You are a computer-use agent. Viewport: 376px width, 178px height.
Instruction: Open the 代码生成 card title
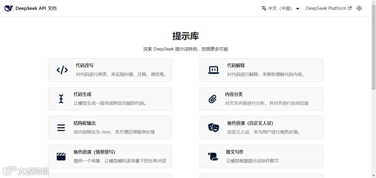[x=82, y=95]
